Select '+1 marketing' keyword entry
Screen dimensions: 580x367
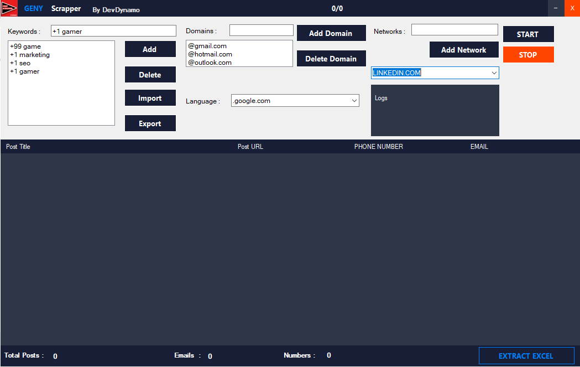click(x=30, y=55)
